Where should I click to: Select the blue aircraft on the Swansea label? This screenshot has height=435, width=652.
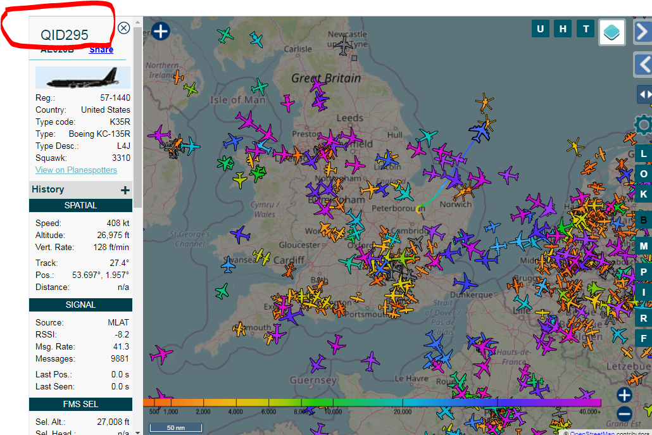point(228,265)
